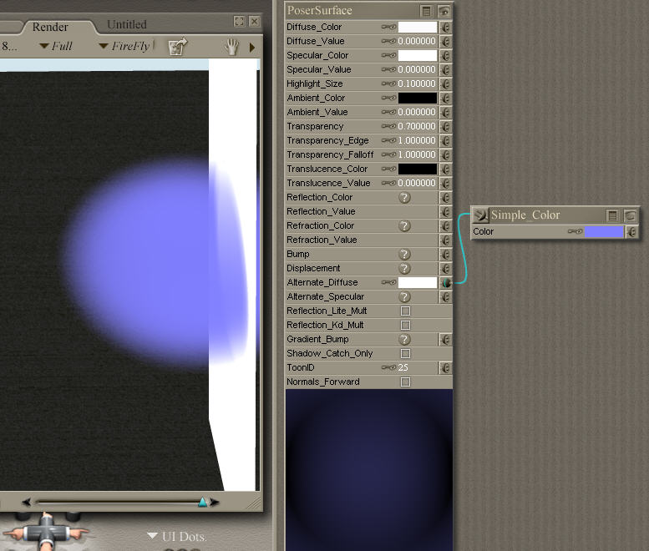Click the Gradient_Bump question mark button
This screenshot has height=551, width=649.
(x=405, y=339)
